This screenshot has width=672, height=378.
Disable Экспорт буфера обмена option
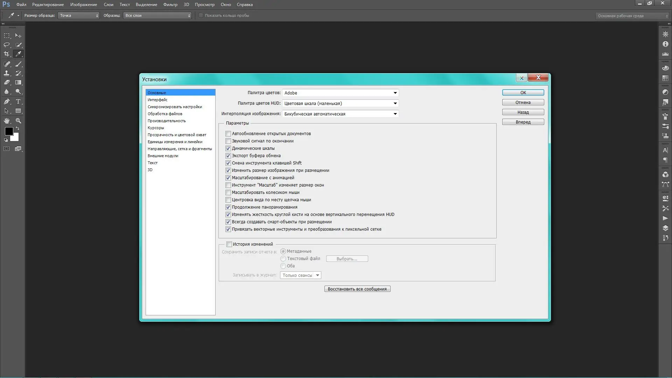228,156
